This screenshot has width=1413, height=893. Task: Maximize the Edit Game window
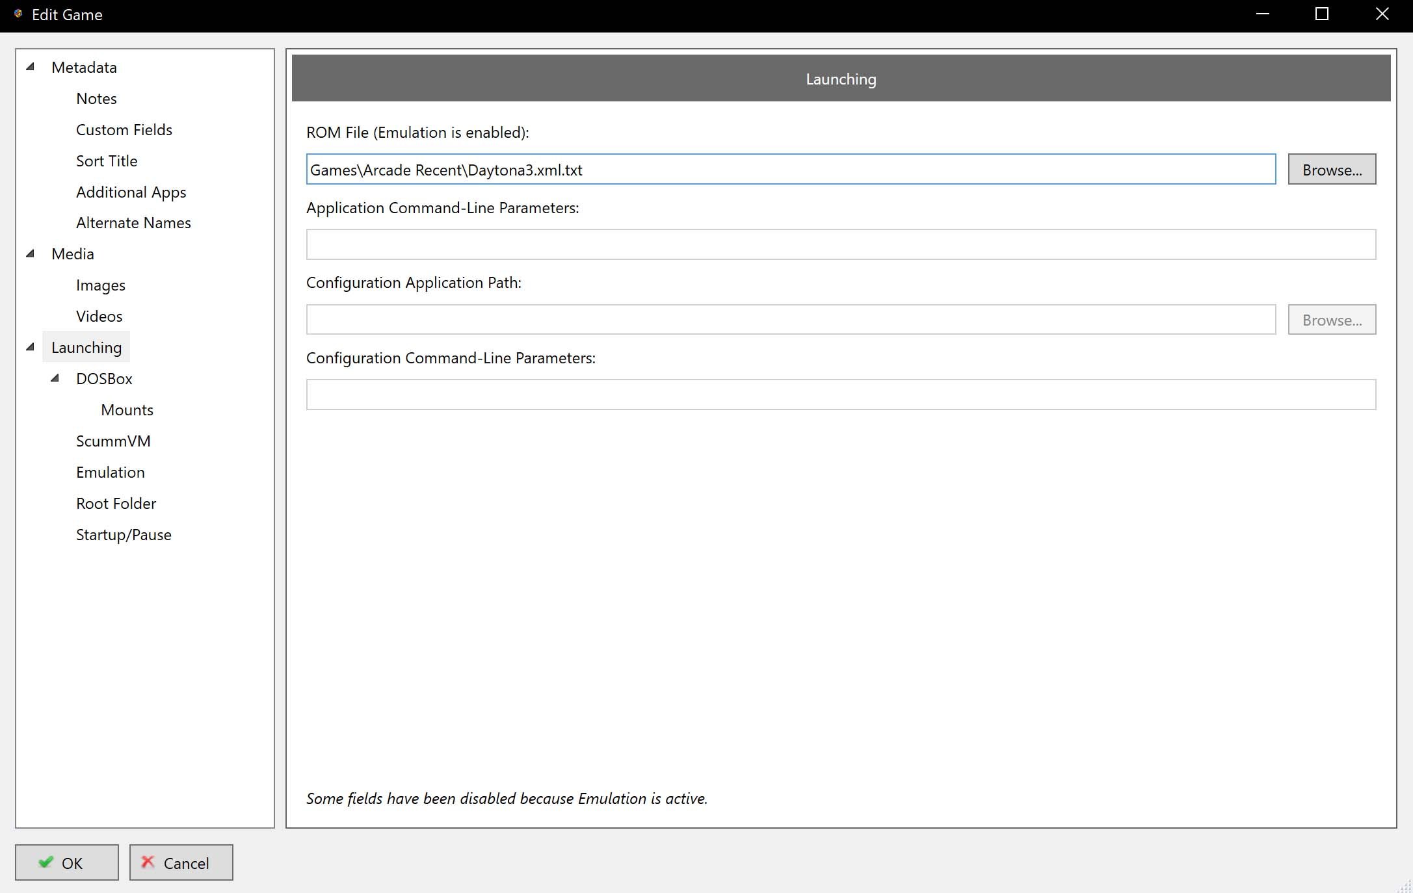tap(1321, 14)
